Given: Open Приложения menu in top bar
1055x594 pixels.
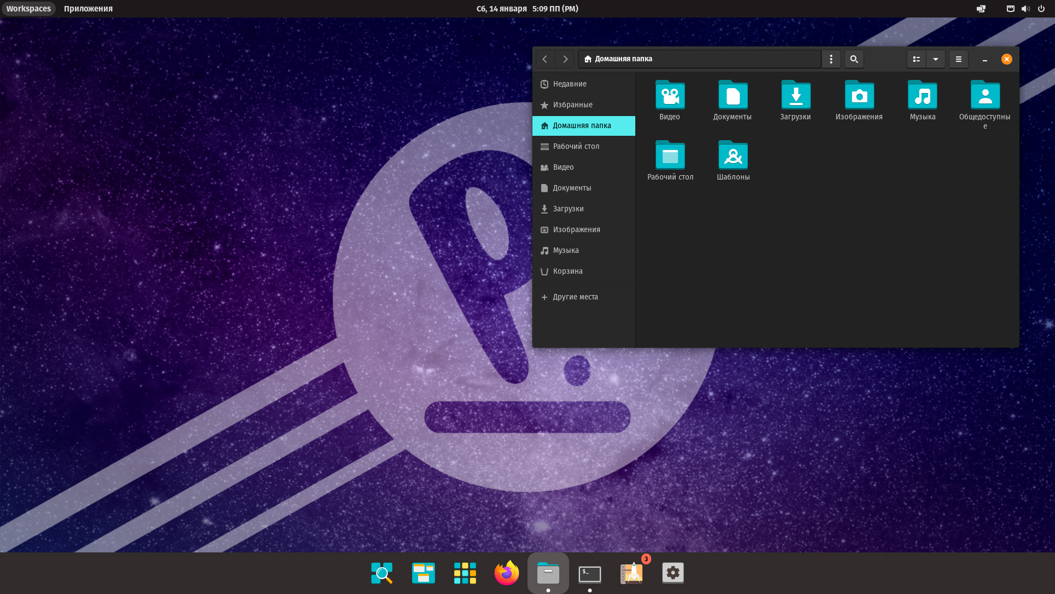Looking at the screenshot, I should coord(88,9).
